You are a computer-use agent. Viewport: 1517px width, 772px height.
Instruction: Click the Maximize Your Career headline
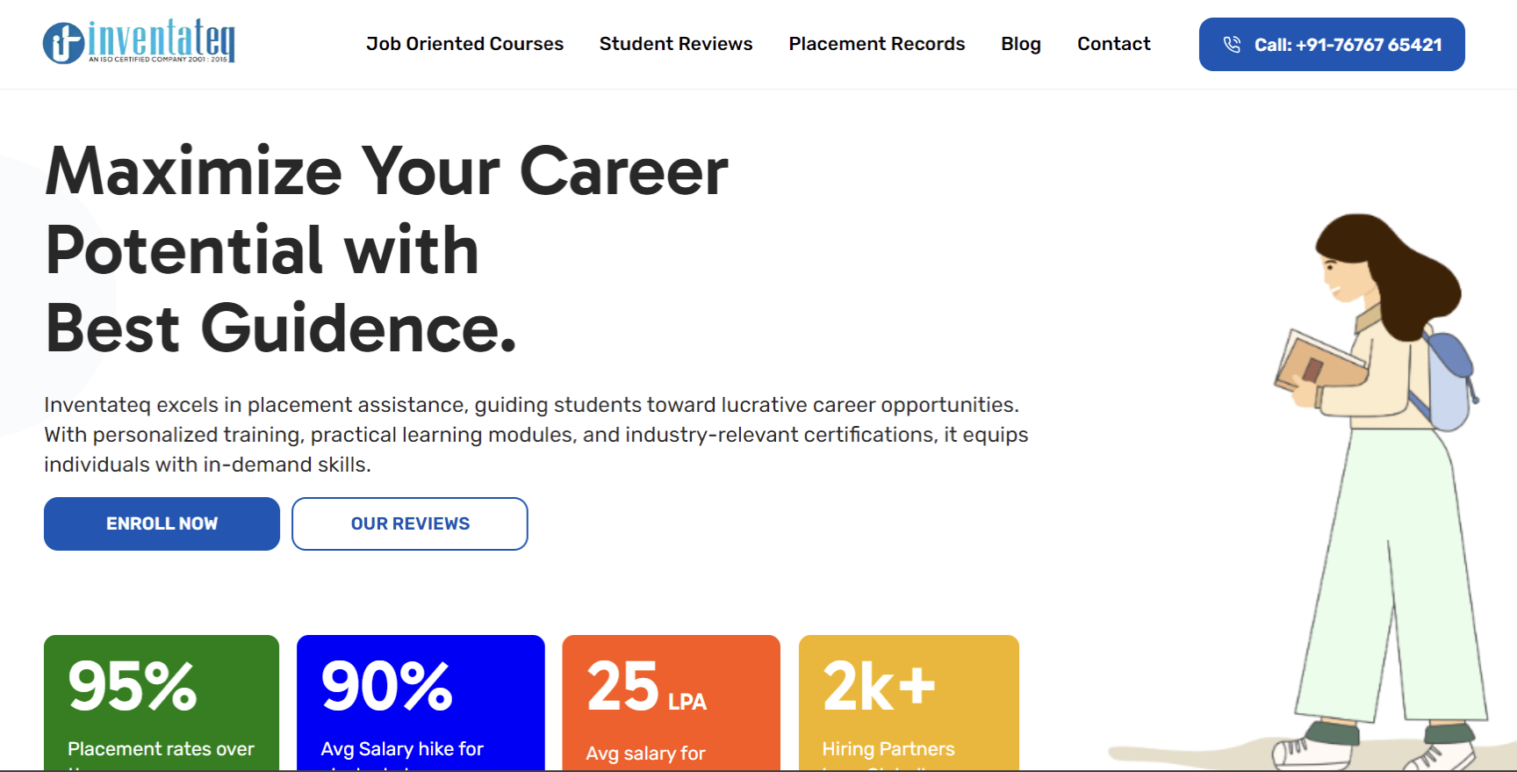[386, 249]
